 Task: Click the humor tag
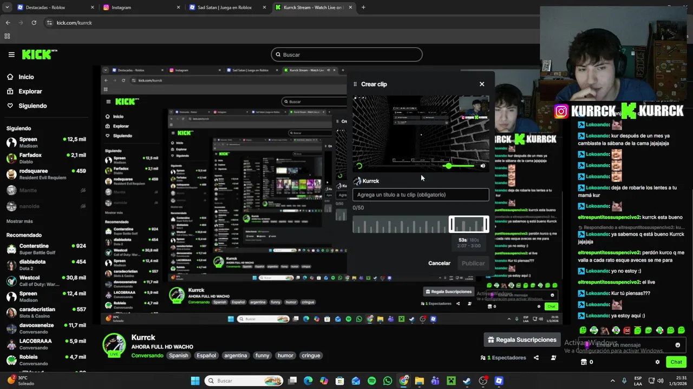point(285,356)
